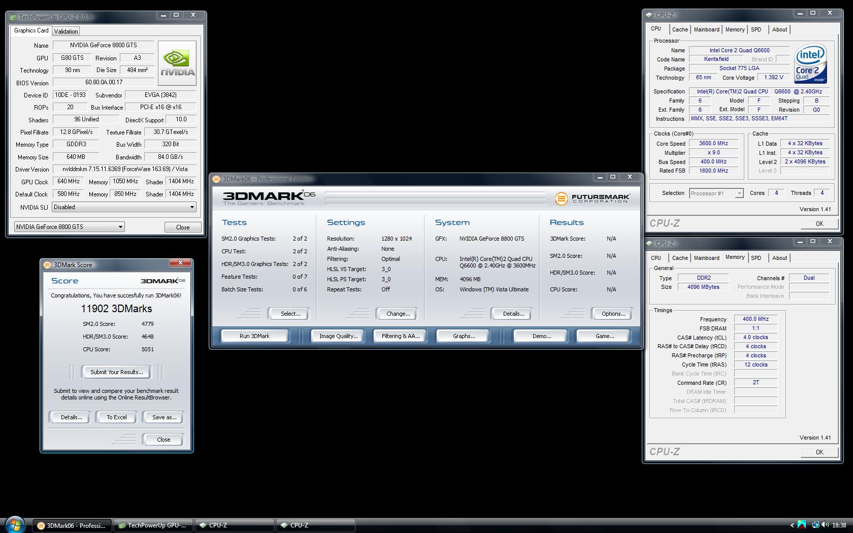Click Change settings button
Viewport: 853px width, 533px height.
[398, 314]
